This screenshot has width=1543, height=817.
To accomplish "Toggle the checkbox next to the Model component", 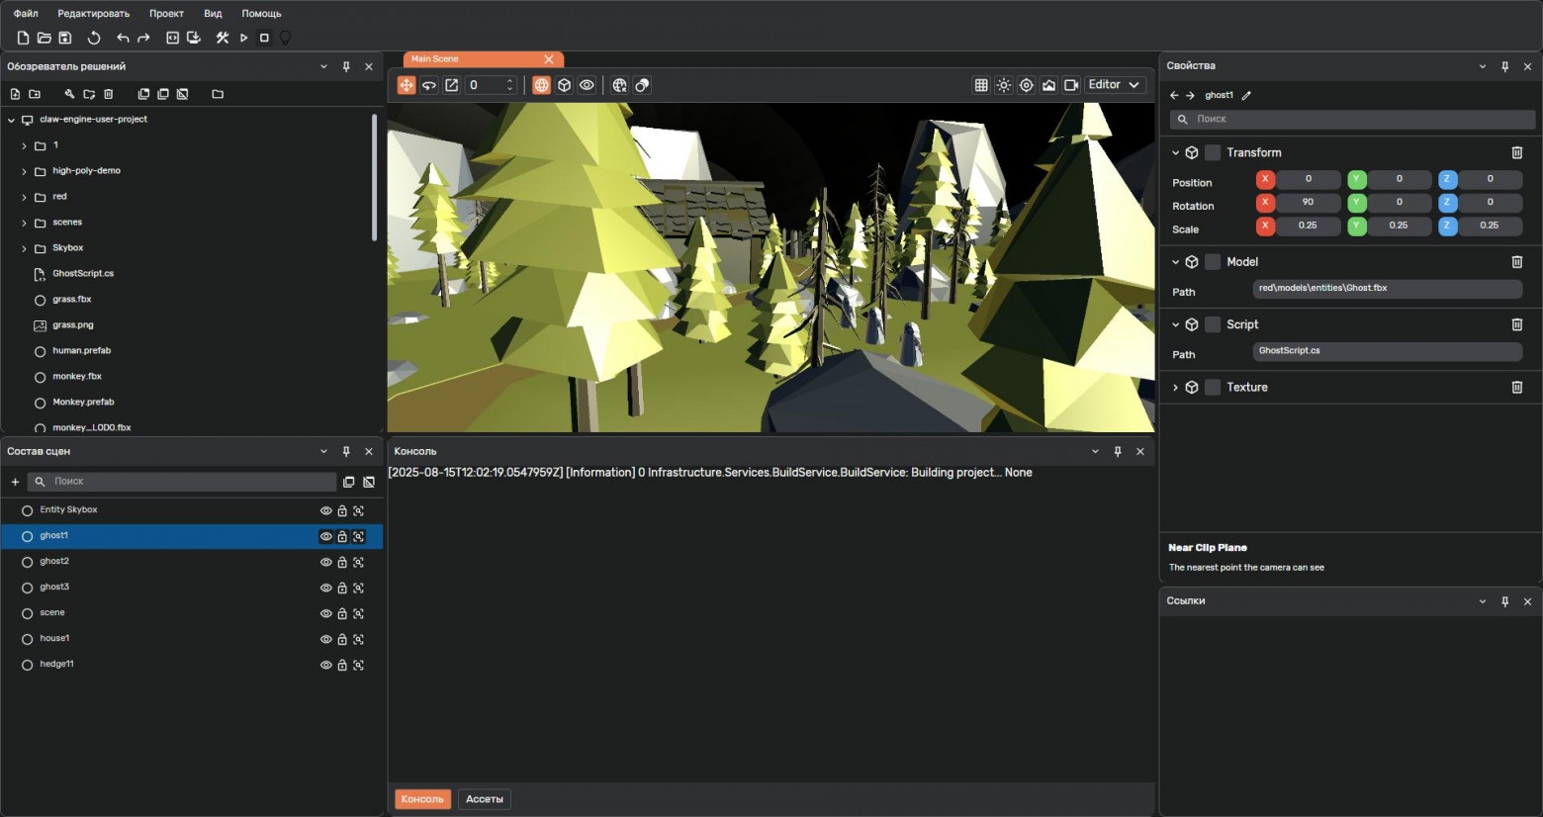I will [x=1213, y=262].
